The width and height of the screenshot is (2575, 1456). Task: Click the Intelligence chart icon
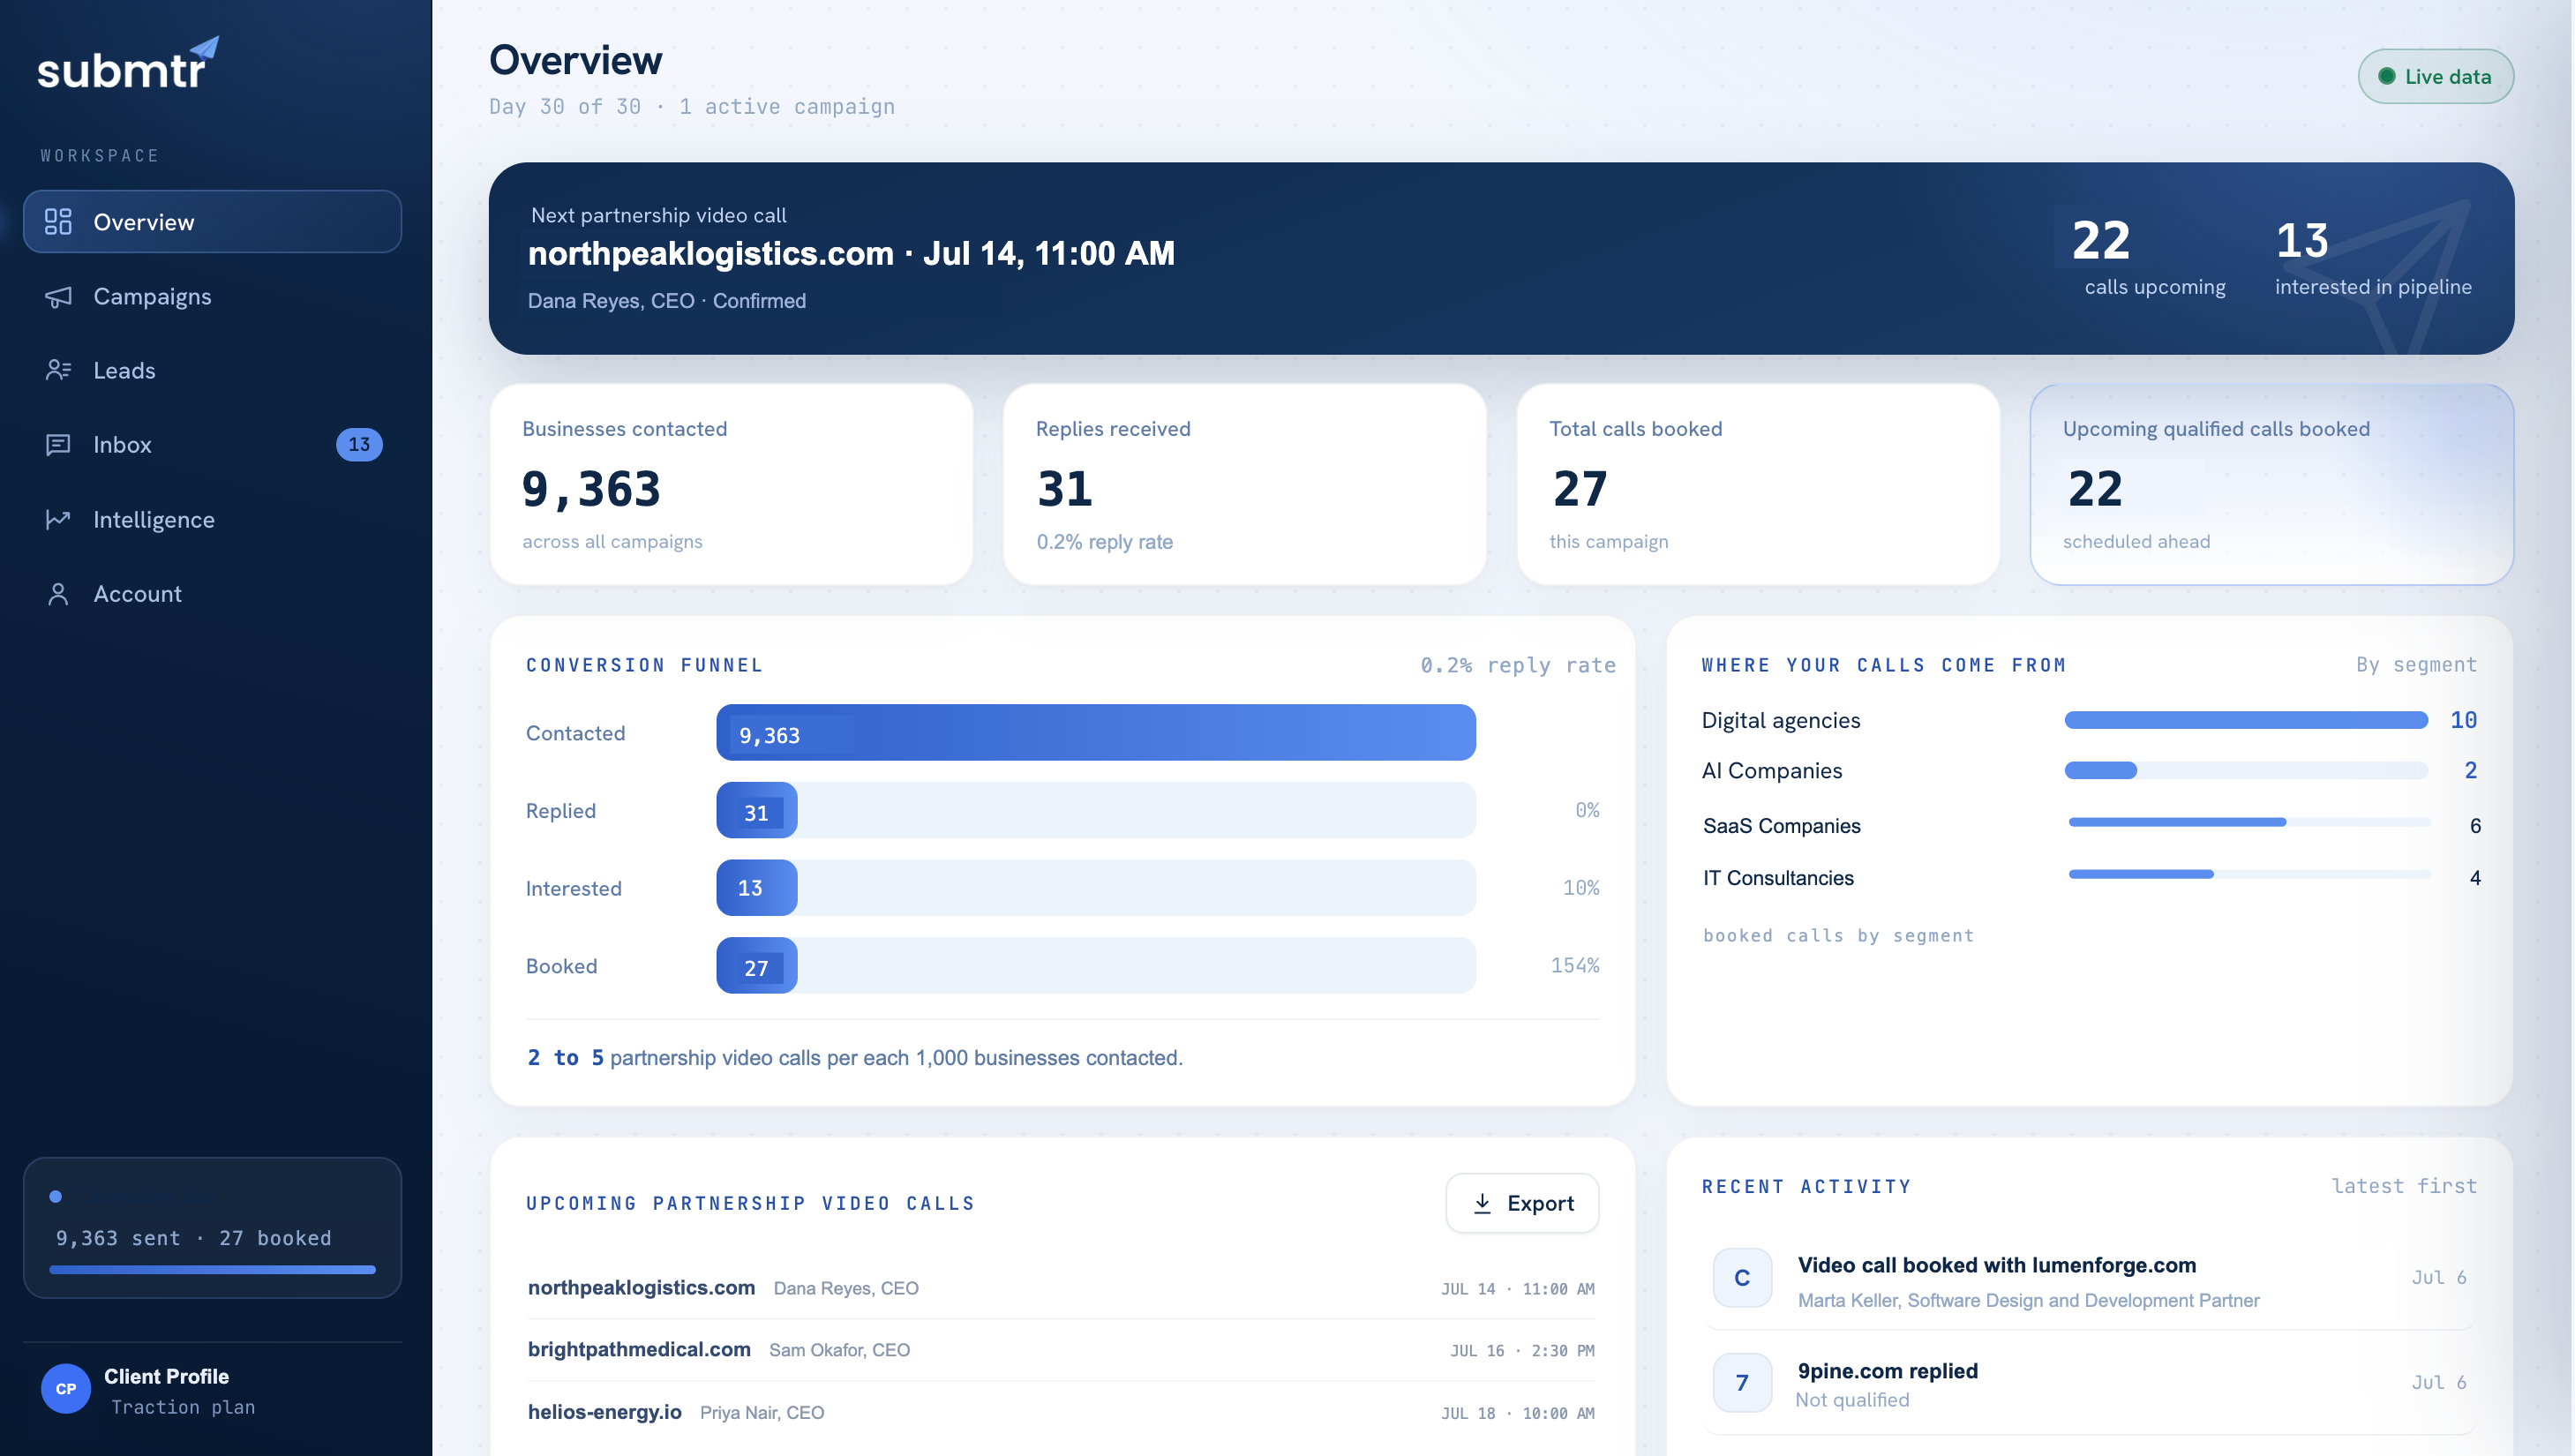[58, 519]
